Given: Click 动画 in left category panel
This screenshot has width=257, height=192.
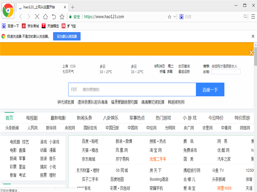Looking at the screenshot, I should point(44,150).
